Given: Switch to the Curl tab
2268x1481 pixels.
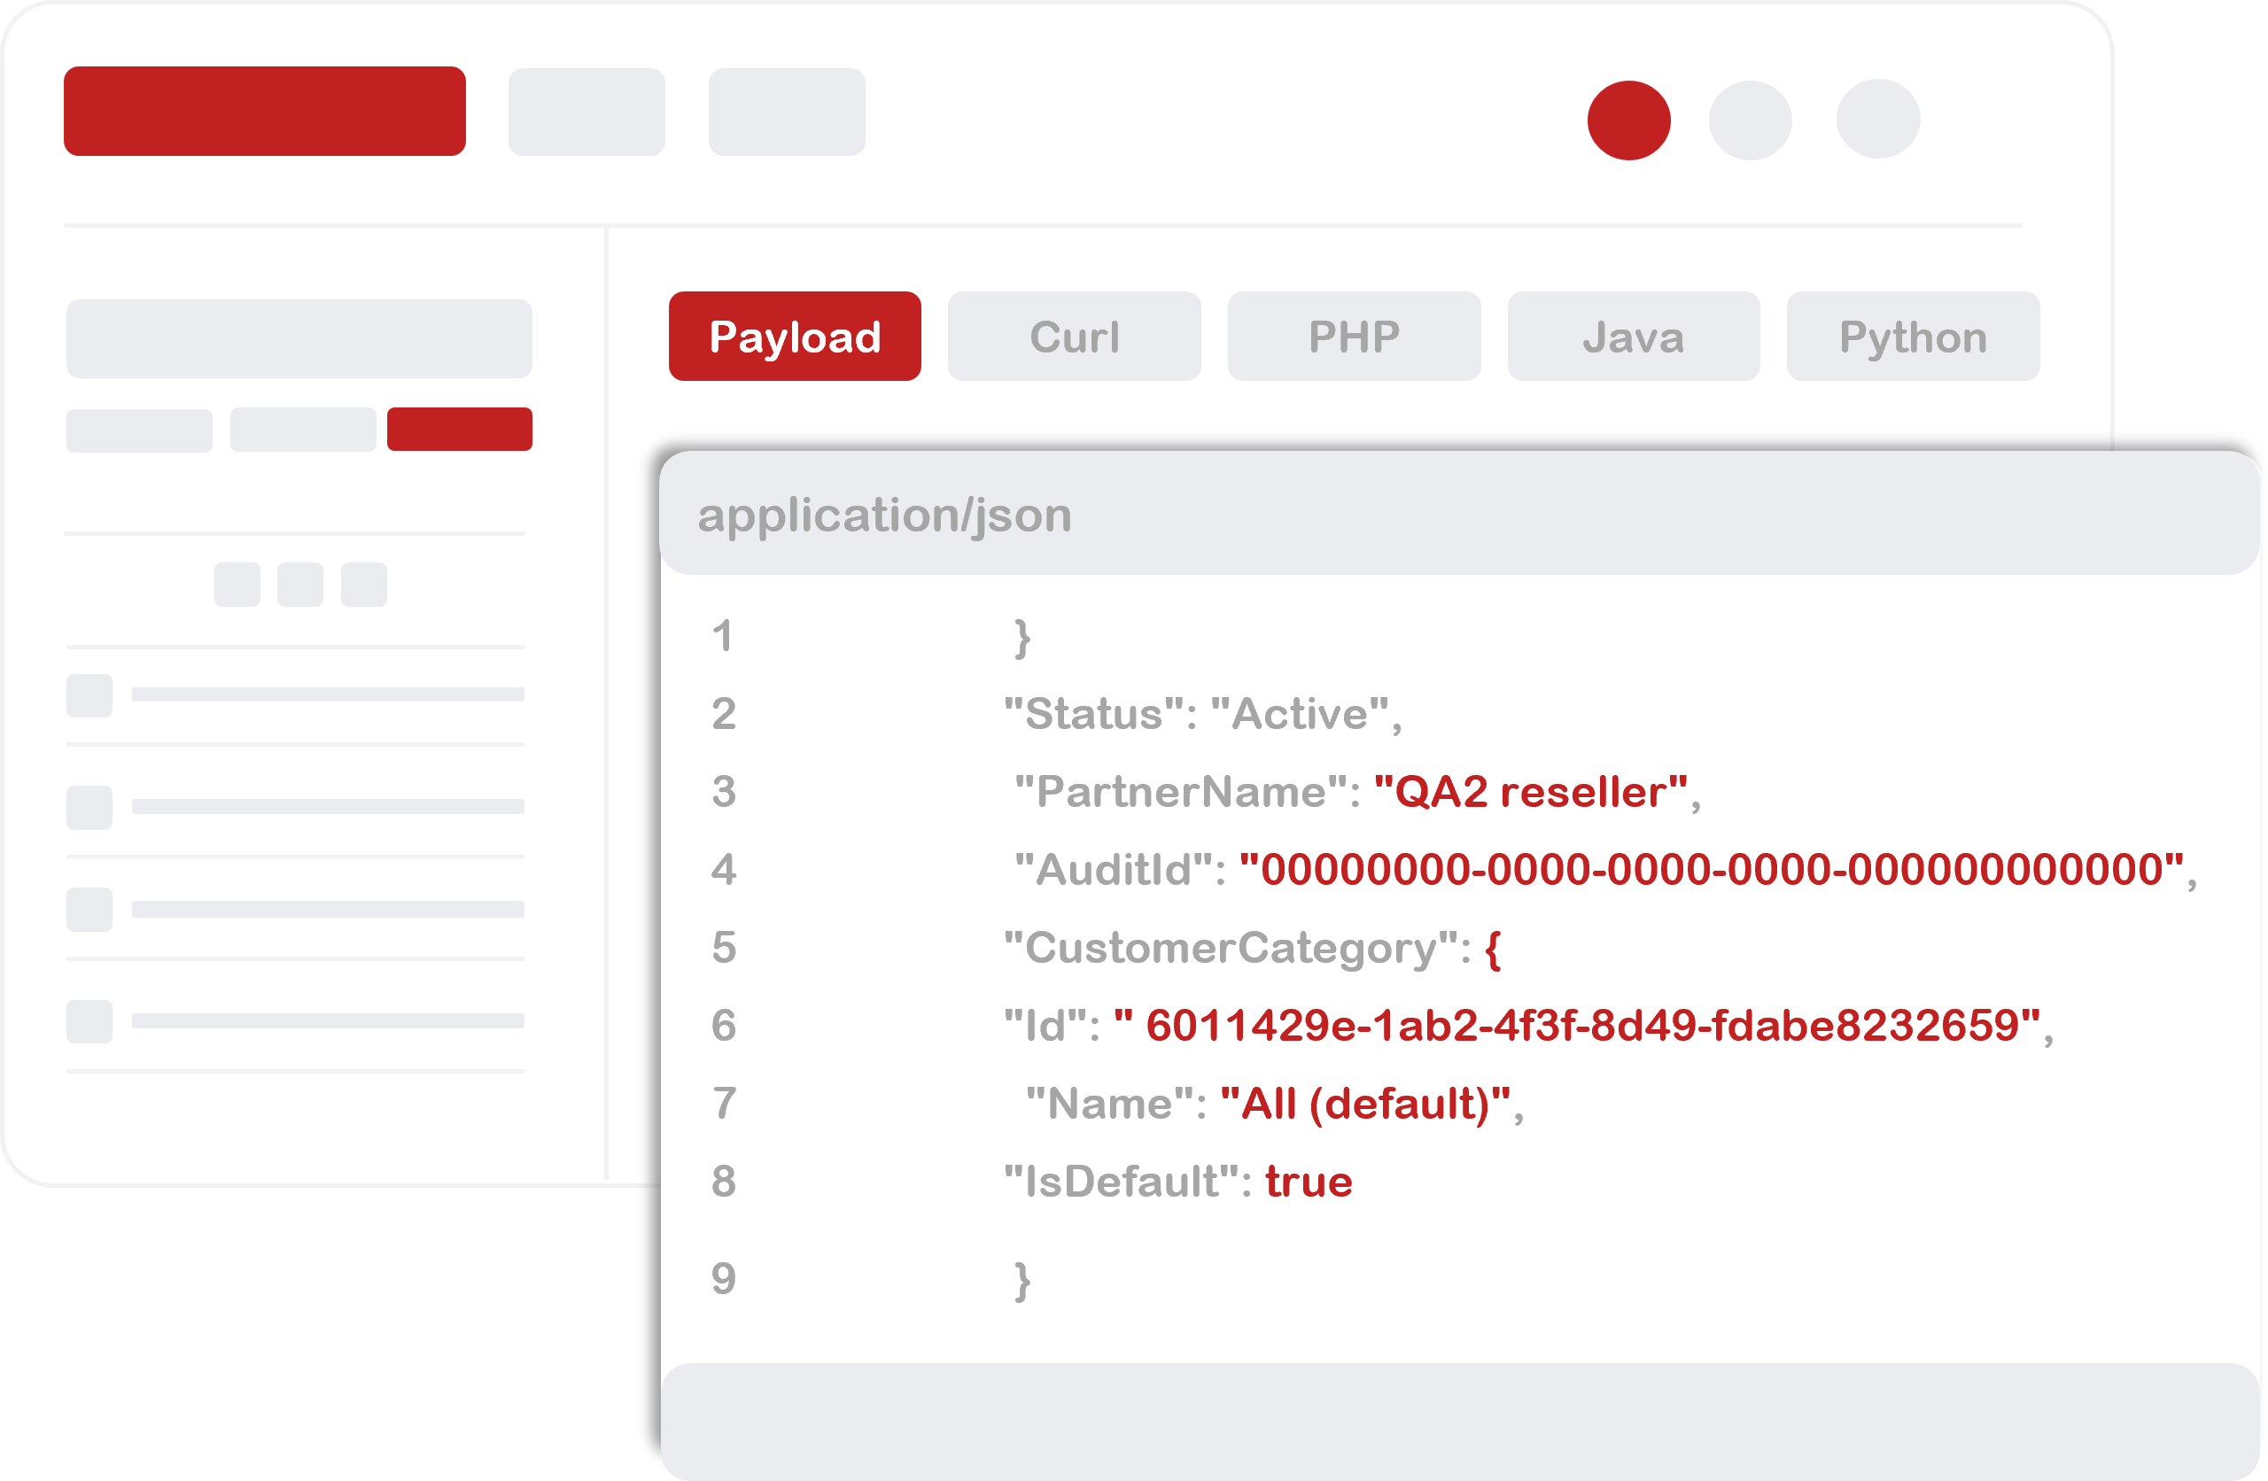Looking at the screenshot, I should click(x=1074, y=337).
